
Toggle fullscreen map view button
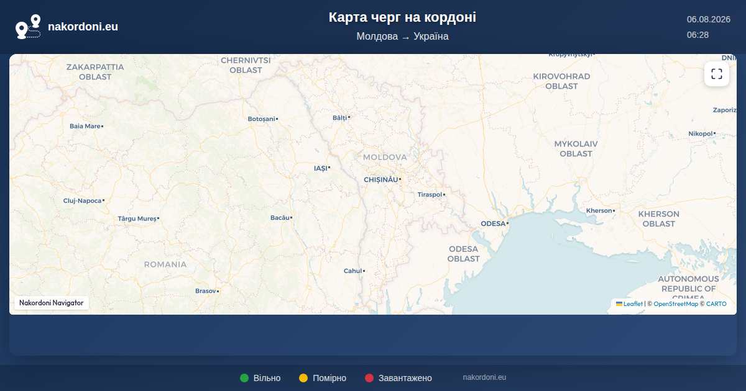717,74
